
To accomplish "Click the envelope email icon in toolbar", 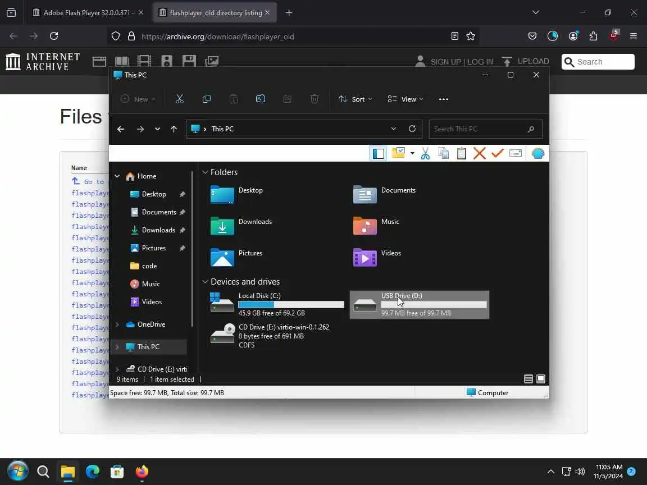I will (x=516, y=153).
